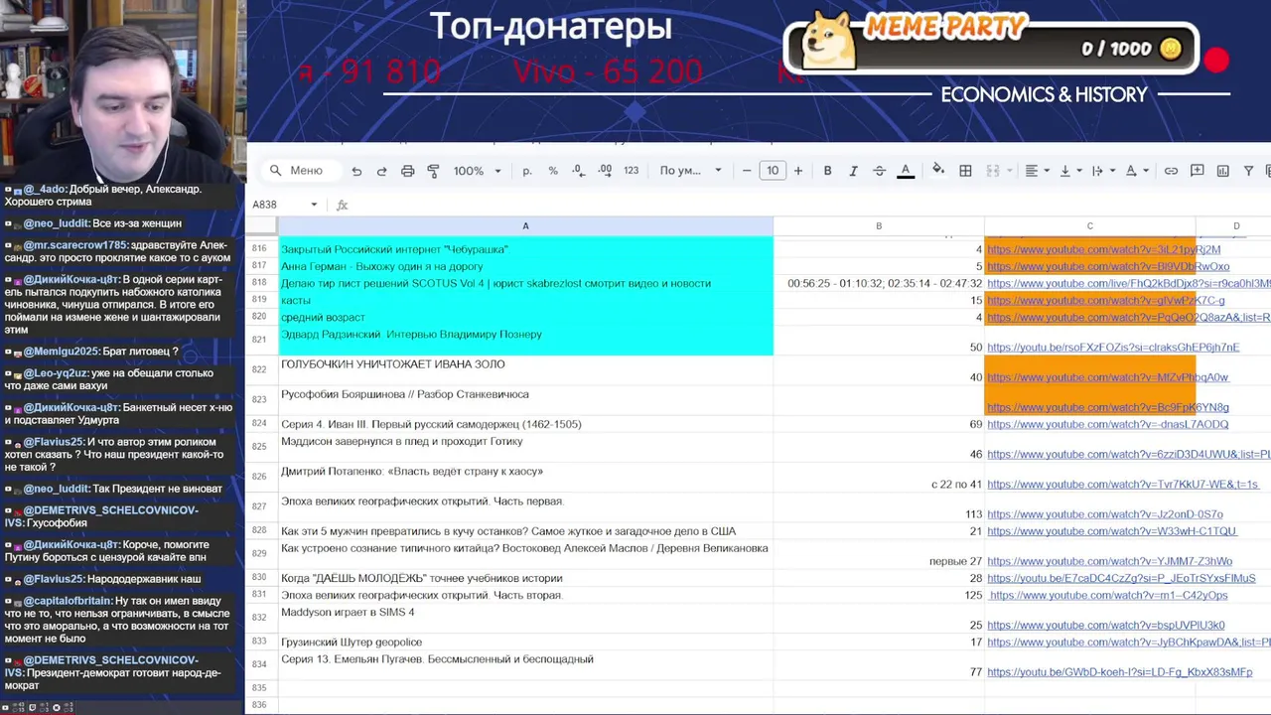Open youtu.be link in row 834
This screenshot has height=715, width=1271.
coord(1119,672)
